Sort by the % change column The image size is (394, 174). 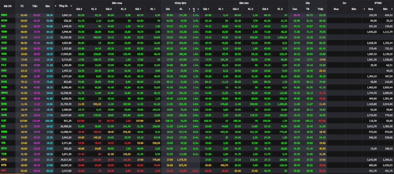click(x=194, y=9)
